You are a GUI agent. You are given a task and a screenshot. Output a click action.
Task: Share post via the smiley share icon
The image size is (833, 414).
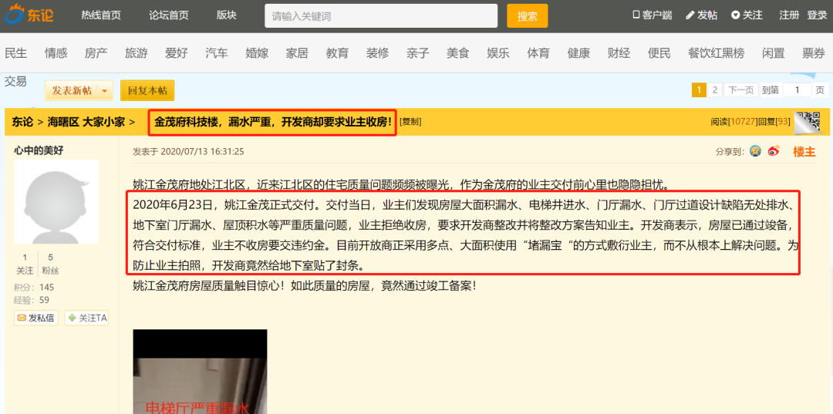coord(755,151)
